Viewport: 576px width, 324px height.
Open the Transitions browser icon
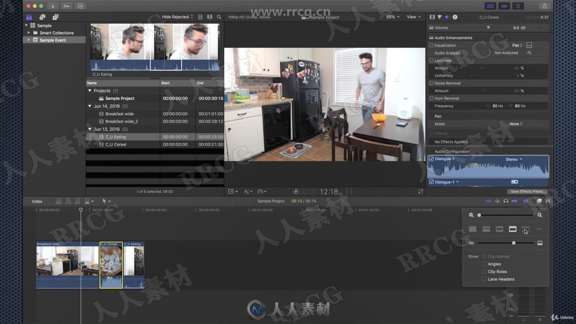(x=548, y=201)
